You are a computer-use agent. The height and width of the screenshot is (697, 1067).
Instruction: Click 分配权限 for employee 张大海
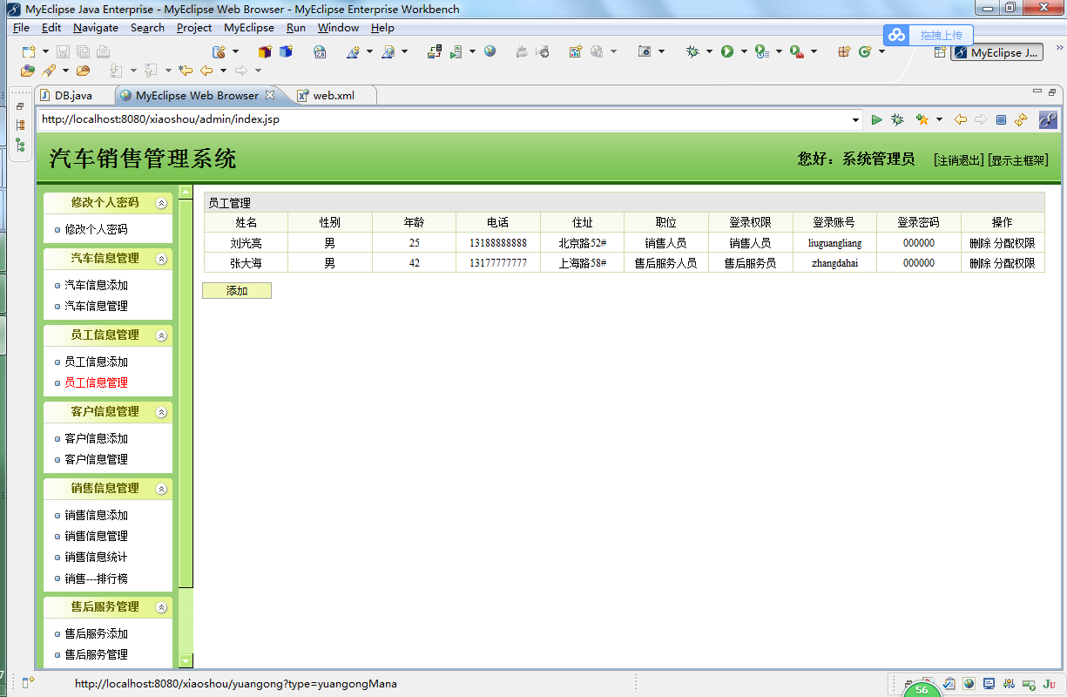point(1015,263)
